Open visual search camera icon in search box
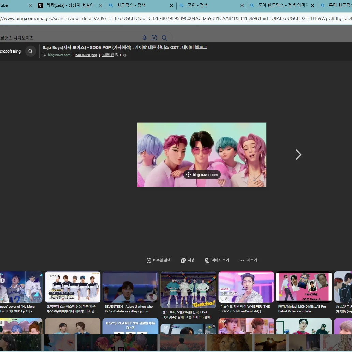352x352 pixels. click(x=154, y=38)
